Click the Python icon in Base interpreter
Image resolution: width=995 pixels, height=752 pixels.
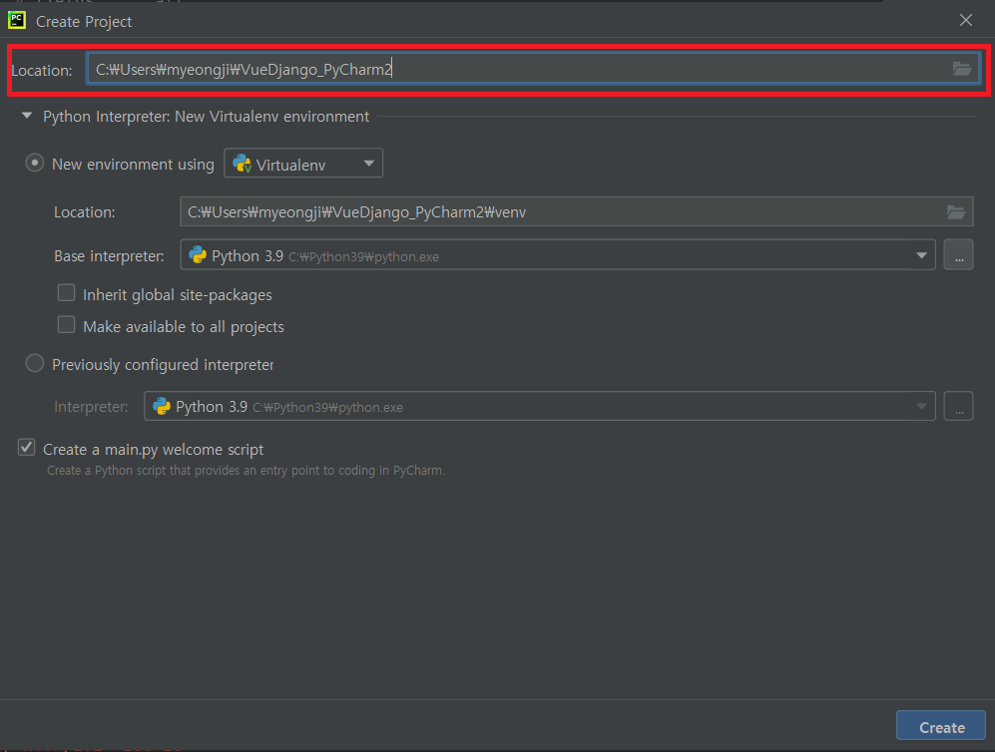(x=198, y=255)
